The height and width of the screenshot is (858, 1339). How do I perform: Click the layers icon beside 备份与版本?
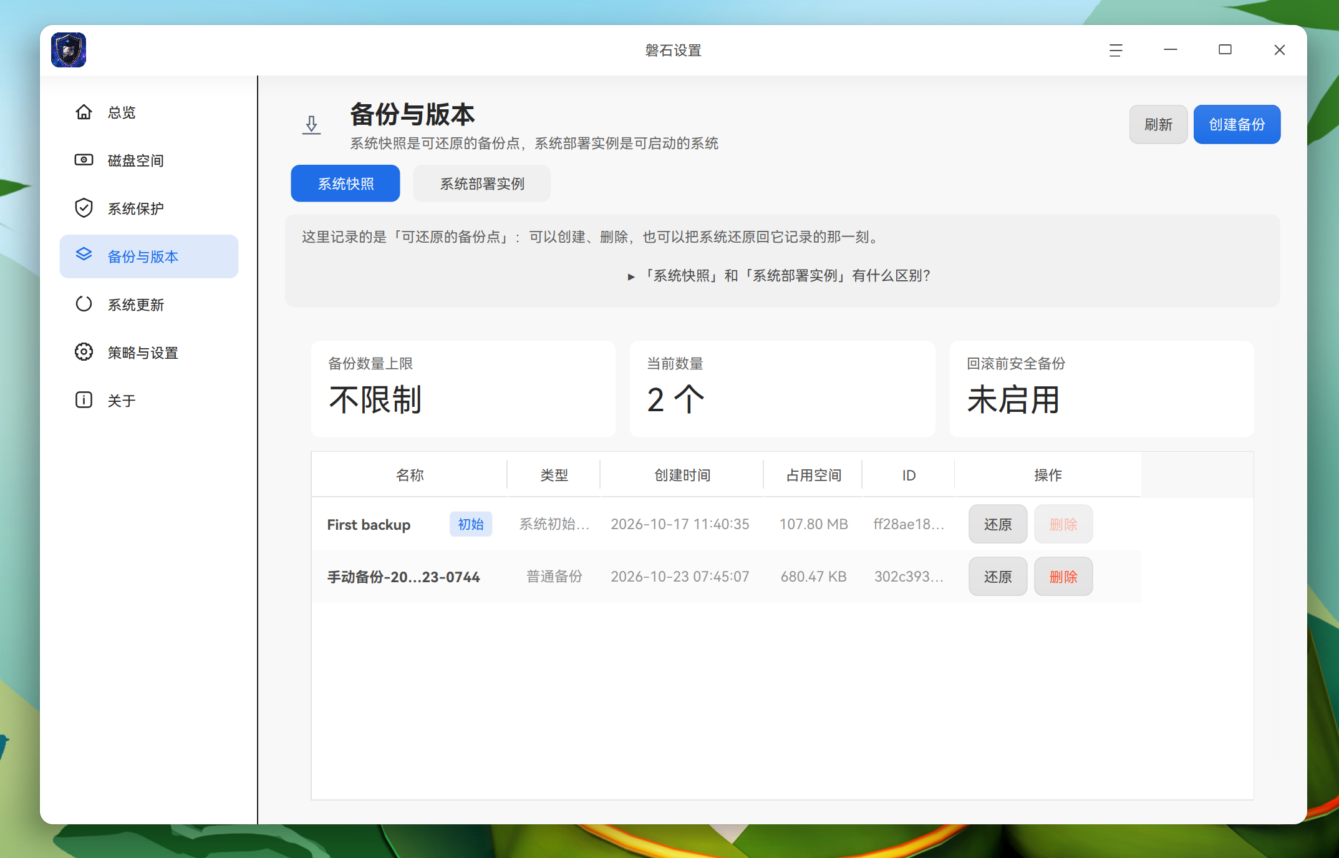84,255
